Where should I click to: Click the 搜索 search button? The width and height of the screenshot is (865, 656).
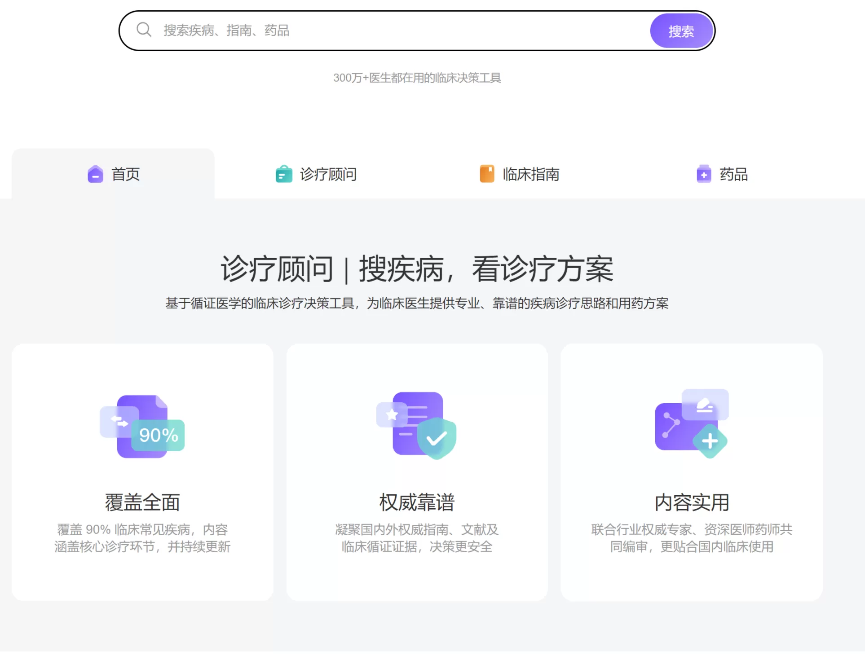(681, 30)
